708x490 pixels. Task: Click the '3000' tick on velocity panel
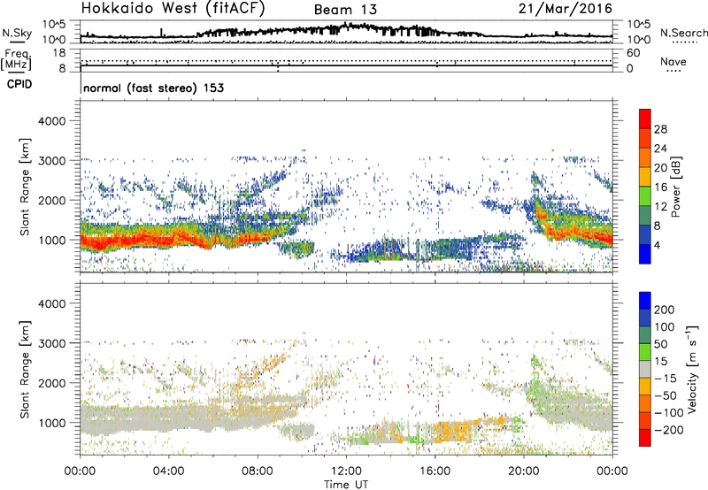coord(51,343)
